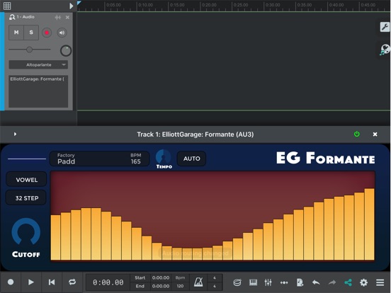Click the track 1 pan knob
Image resolution: width=391 pixels, height=293 pixels.
[66, 50]
